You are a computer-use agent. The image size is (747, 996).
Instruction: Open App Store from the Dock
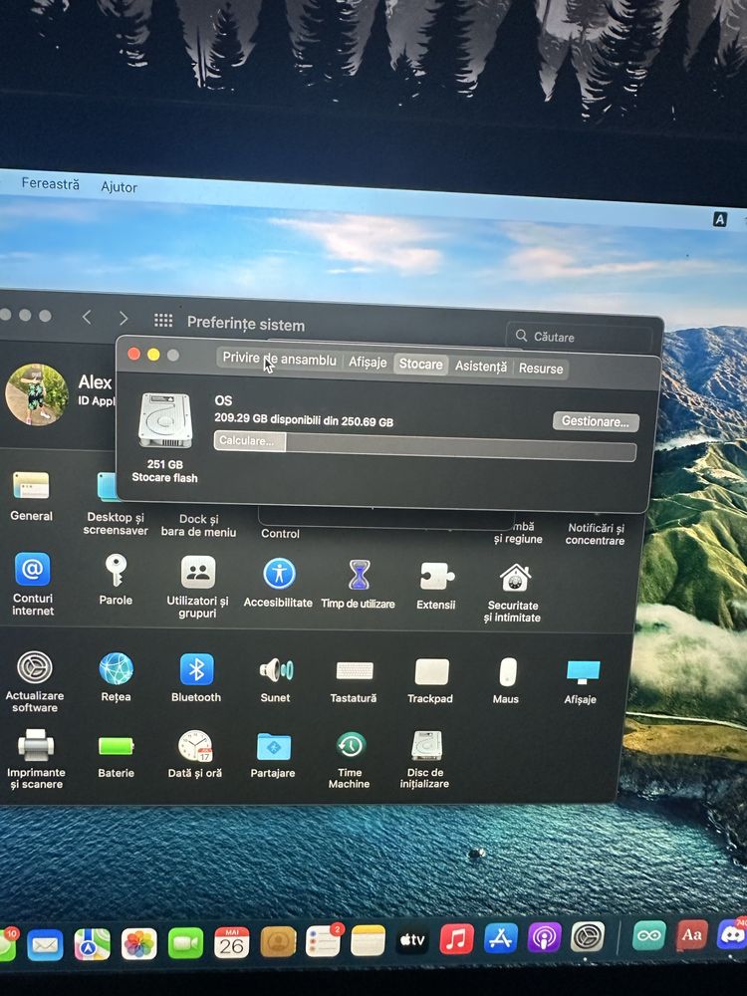coord(501,938)
